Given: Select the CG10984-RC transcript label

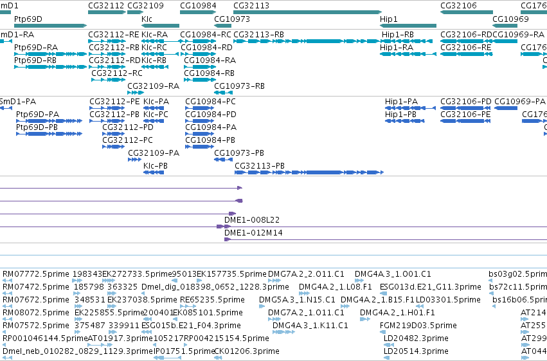Looking at the screenshot, I should click(x=206, y=35).
